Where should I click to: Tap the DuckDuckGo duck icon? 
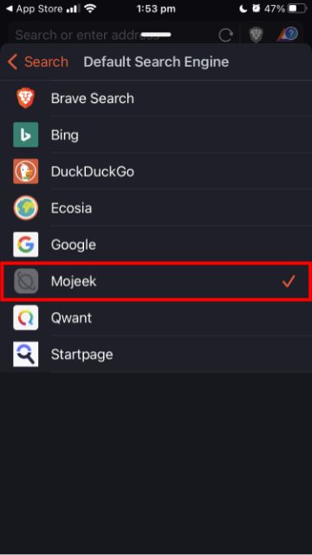25,172
